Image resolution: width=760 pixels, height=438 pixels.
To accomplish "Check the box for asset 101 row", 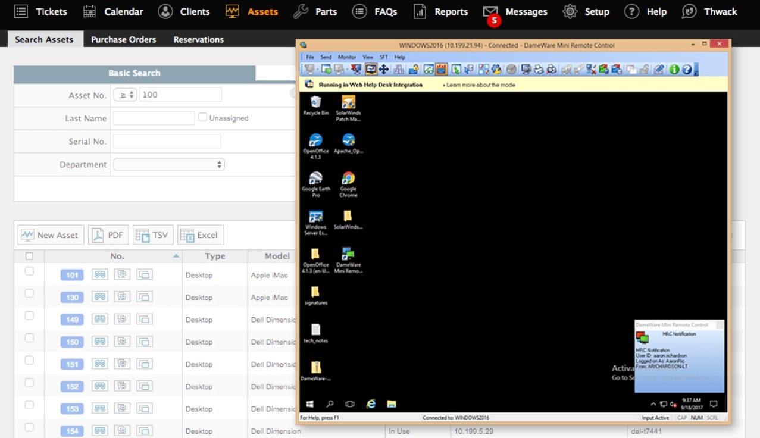I will click(x=29, y=271).
